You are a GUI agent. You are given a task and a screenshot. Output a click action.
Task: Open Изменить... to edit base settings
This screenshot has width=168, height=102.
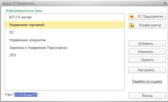147,52
